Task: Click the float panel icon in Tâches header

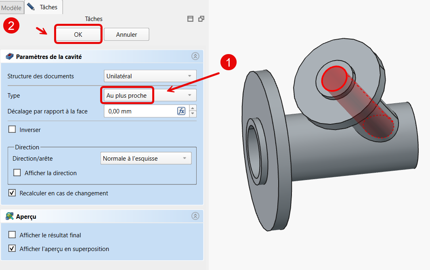Action: [x=201, y=19]
